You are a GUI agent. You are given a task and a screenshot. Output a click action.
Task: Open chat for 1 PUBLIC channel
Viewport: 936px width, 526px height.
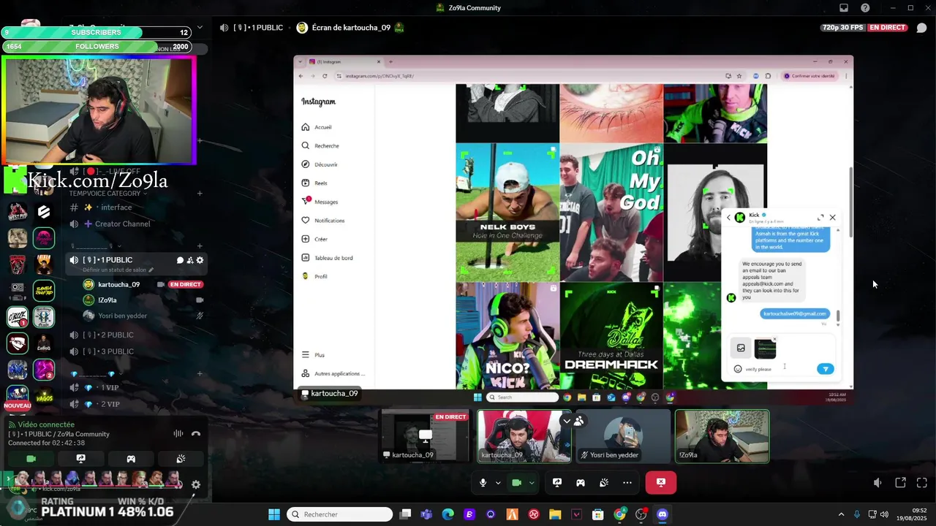(180, 260)
